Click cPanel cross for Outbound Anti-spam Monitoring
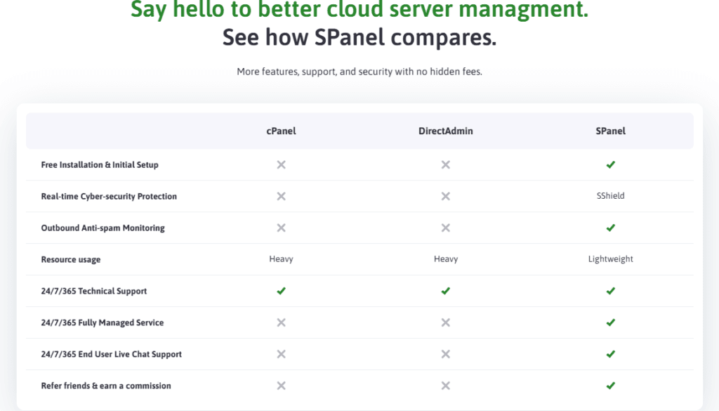 coord(281,228)
